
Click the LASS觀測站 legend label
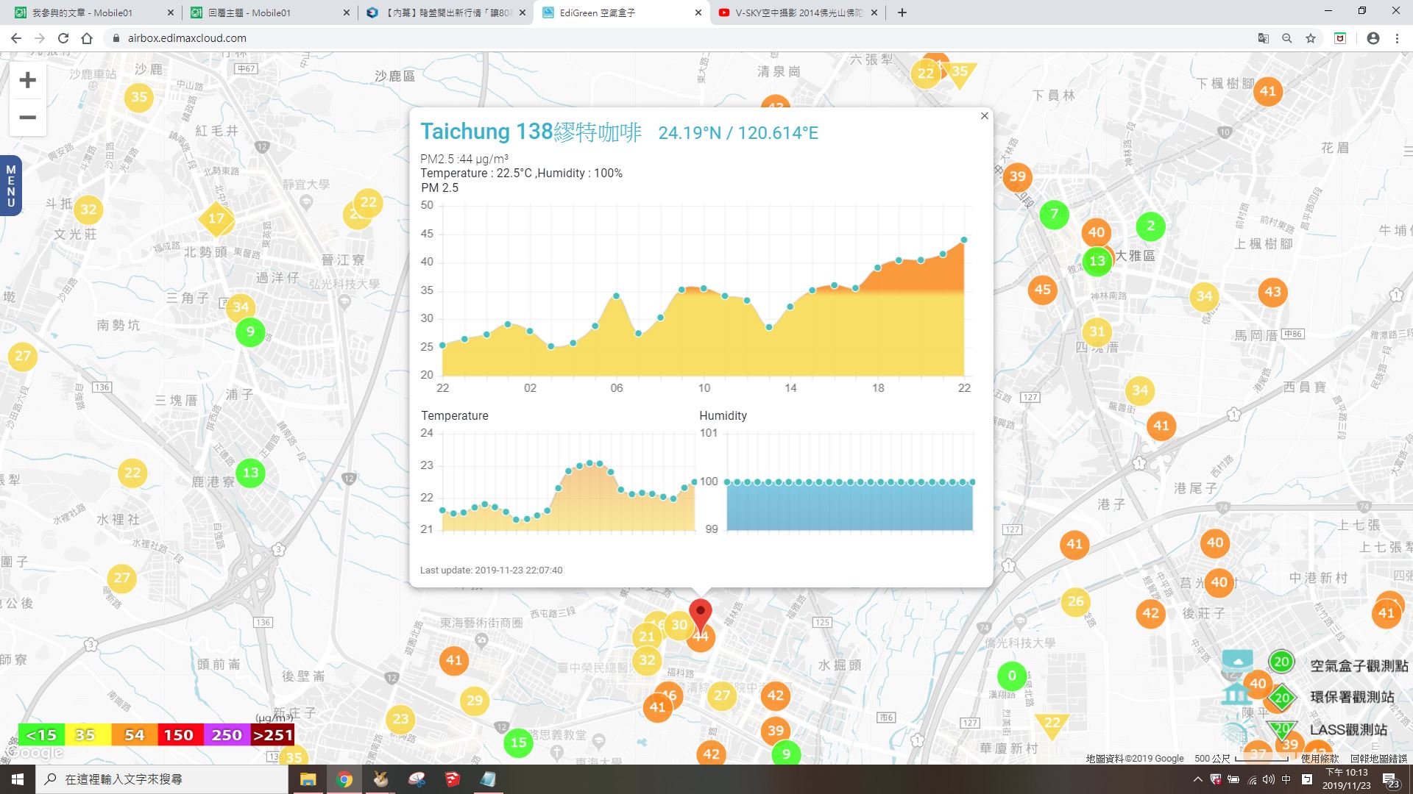[1348, 730]
